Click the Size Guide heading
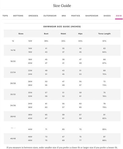Viewport: 123px width, 149px height. (62, 5)
